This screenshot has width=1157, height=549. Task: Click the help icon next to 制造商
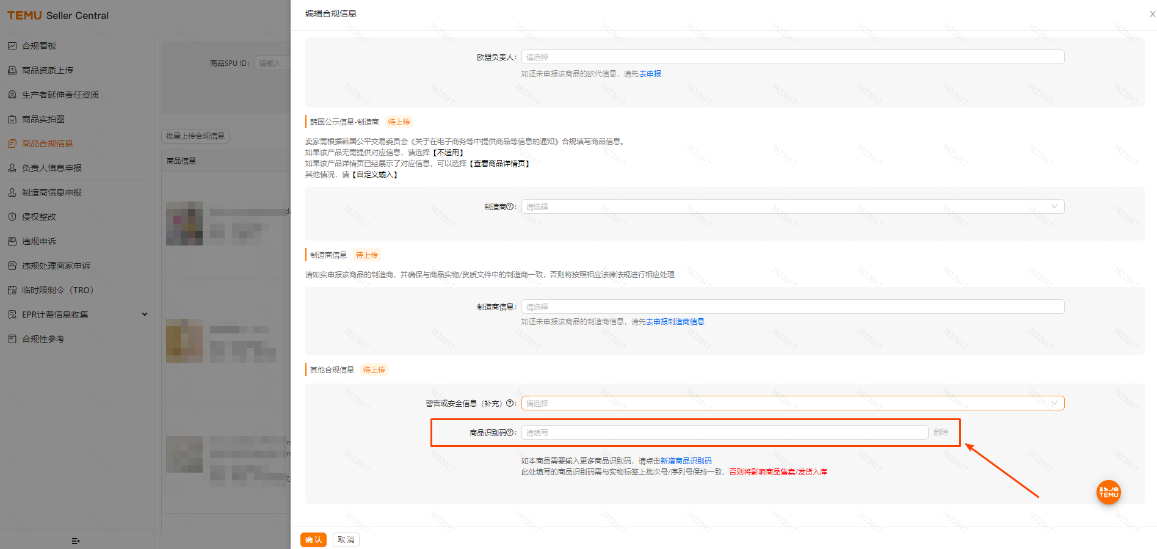coord(510,206)
